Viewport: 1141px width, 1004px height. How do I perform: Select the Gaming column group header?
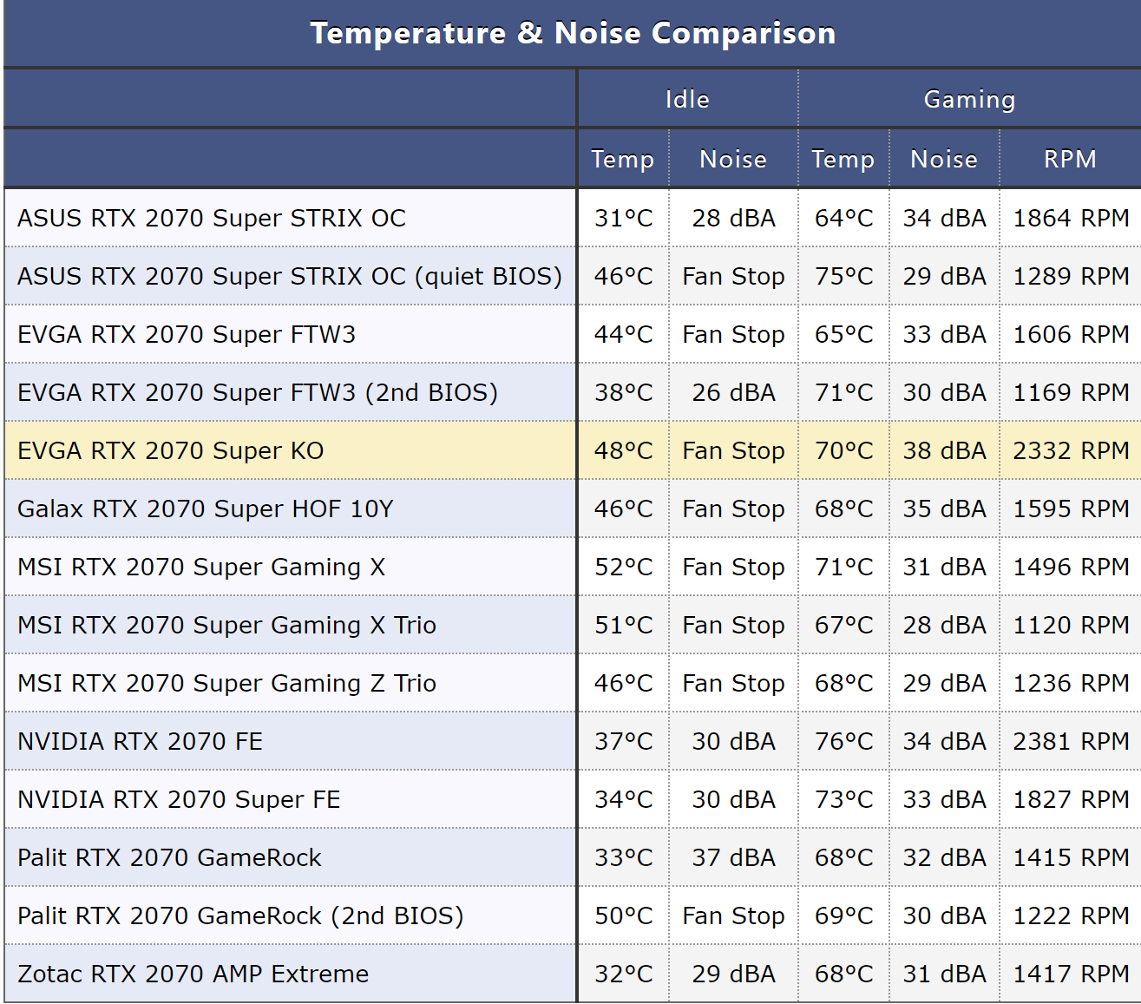(969, 100)
